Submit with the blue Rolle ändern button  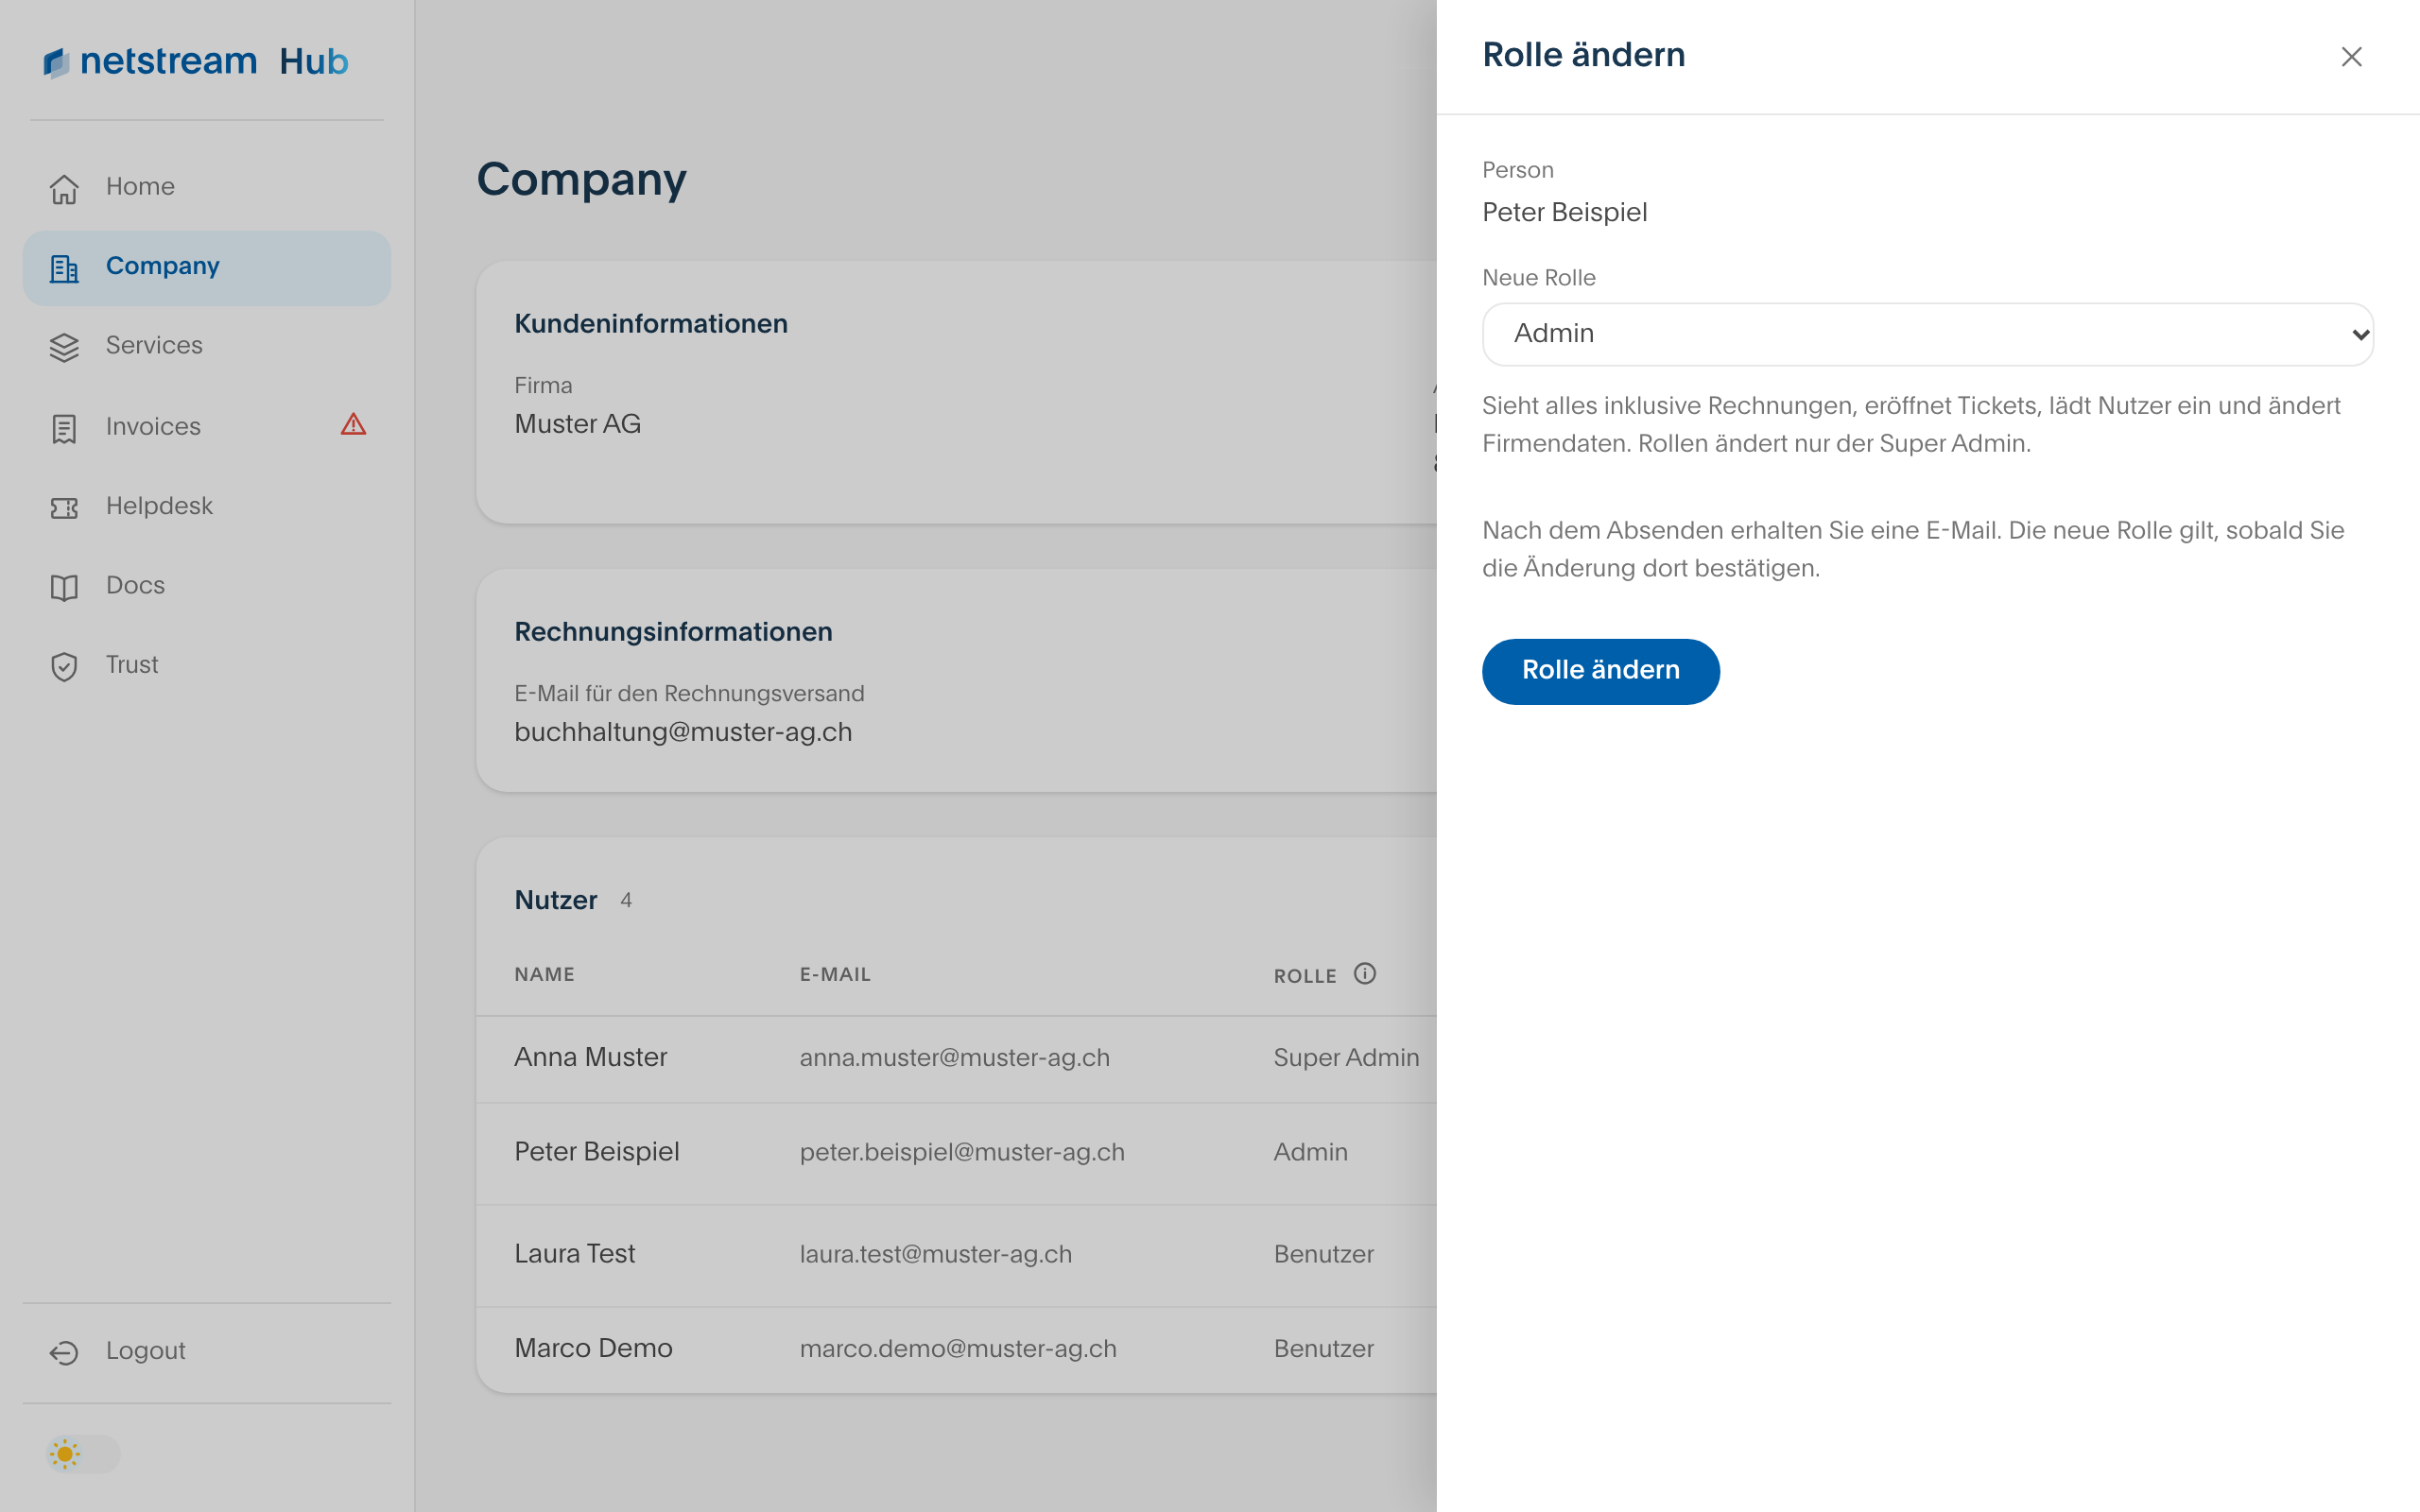1600,671
